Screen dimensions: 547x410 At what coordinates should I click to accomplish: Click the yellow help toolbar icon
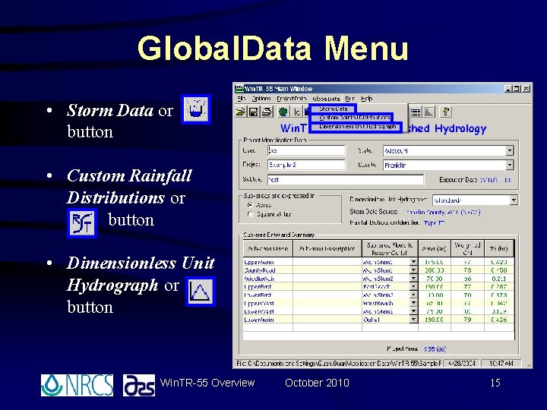click(x=445, y=112)
